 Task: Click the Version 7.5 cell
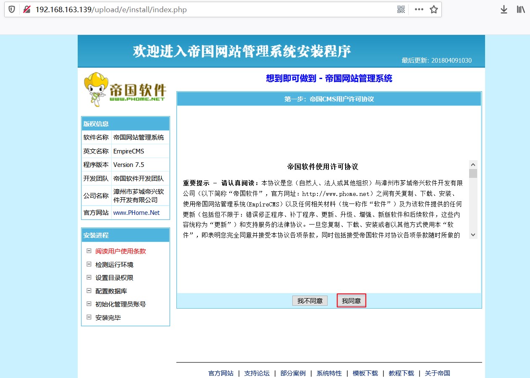(x=140, y=164)
